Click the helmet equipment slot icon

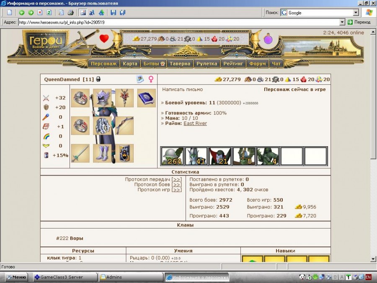[102, 98]
